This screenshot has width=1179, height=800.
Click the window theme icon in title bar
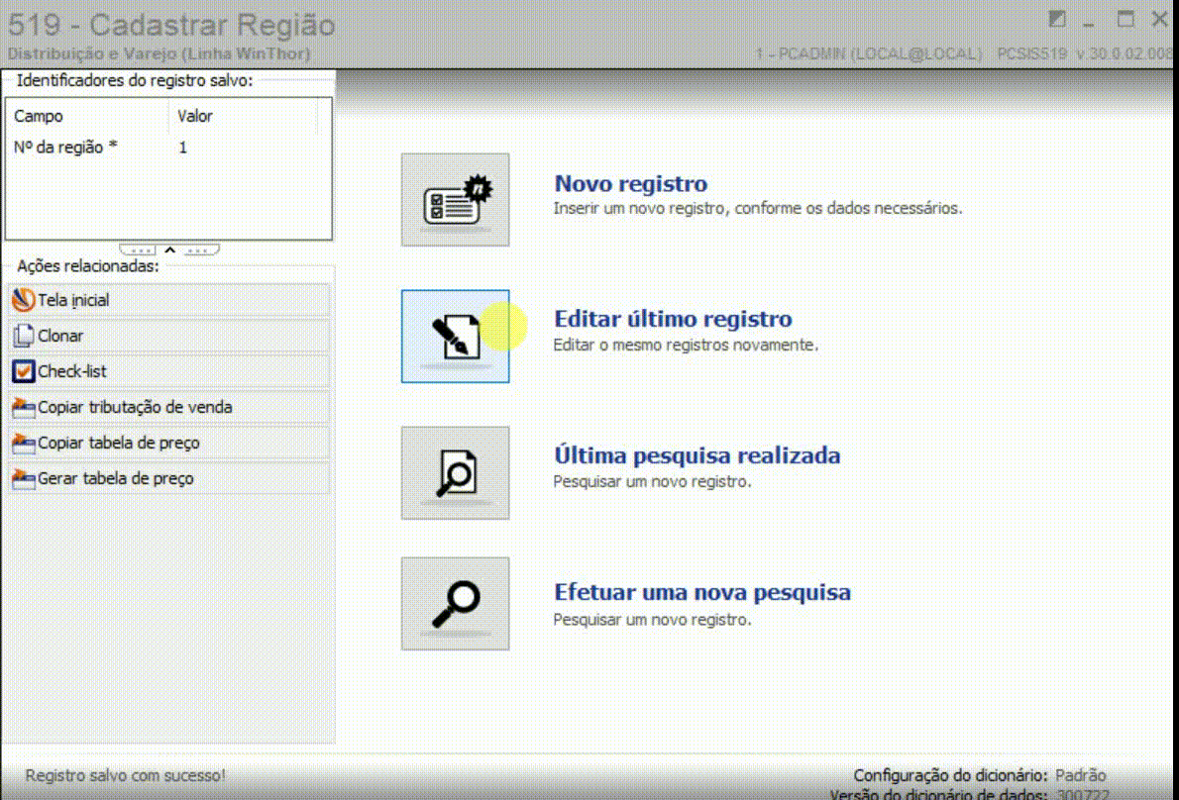point(1057,19)
